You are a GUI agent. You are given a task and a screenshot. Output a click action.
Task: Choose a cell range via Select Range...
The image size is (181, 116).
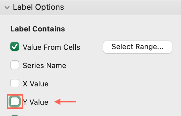point(138,47)
